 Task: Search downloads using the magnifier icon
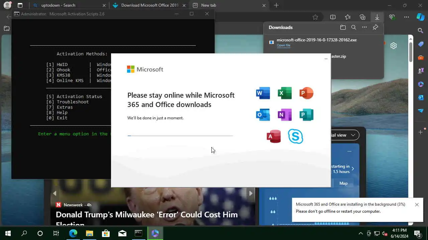(x=353, y=27)
